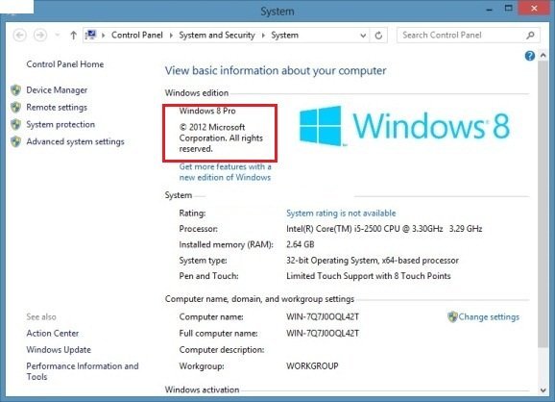Expand the chevron after Control Panel breadcrumb
This screenshot has height=402, width=555.
pos(171,35)
